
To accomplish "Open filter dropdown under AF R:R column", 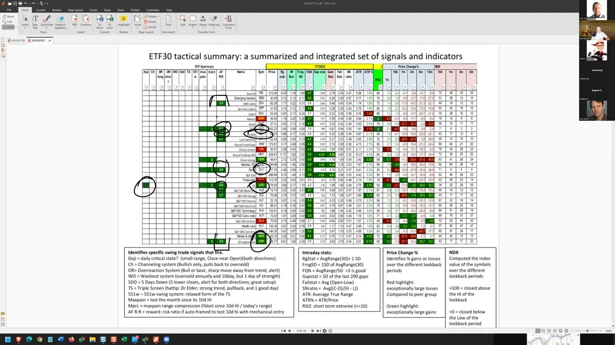I will 223,87.
